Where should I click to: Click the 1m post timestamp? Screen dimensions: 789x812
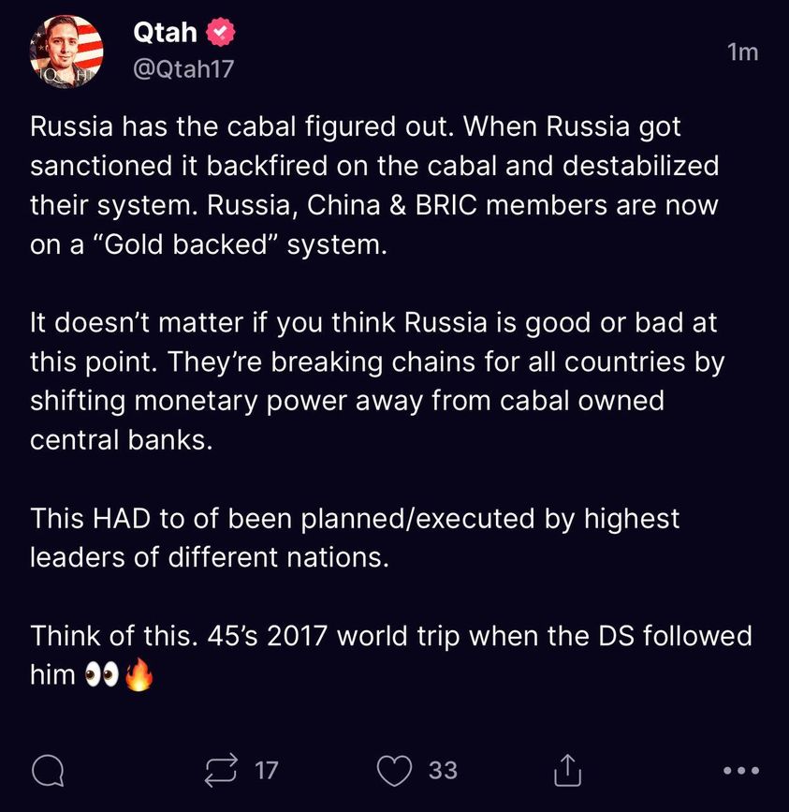(x=742, y=52)
